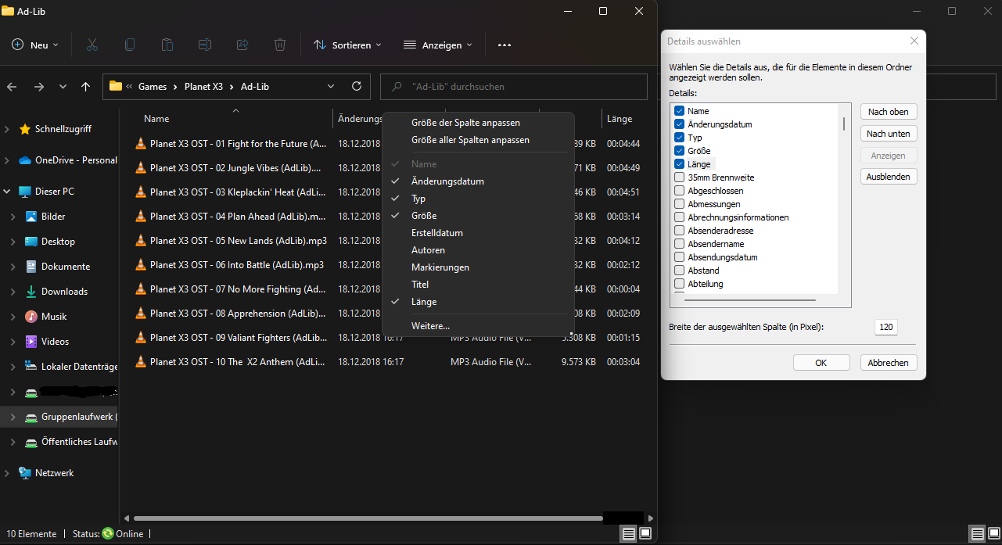Go forward with the right arrow
Image resolution: width=1002 pixels, height=545 pixels.
39,87
